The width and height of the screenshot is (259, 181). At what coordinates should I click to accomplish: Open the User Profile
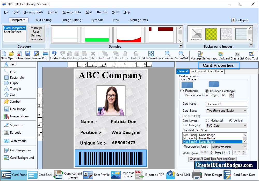[96, 175]
